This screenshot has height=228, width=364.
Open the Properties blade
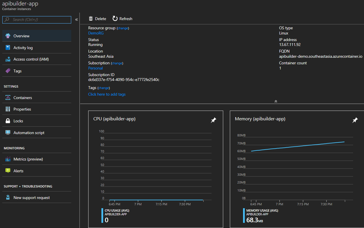point(37,109)
